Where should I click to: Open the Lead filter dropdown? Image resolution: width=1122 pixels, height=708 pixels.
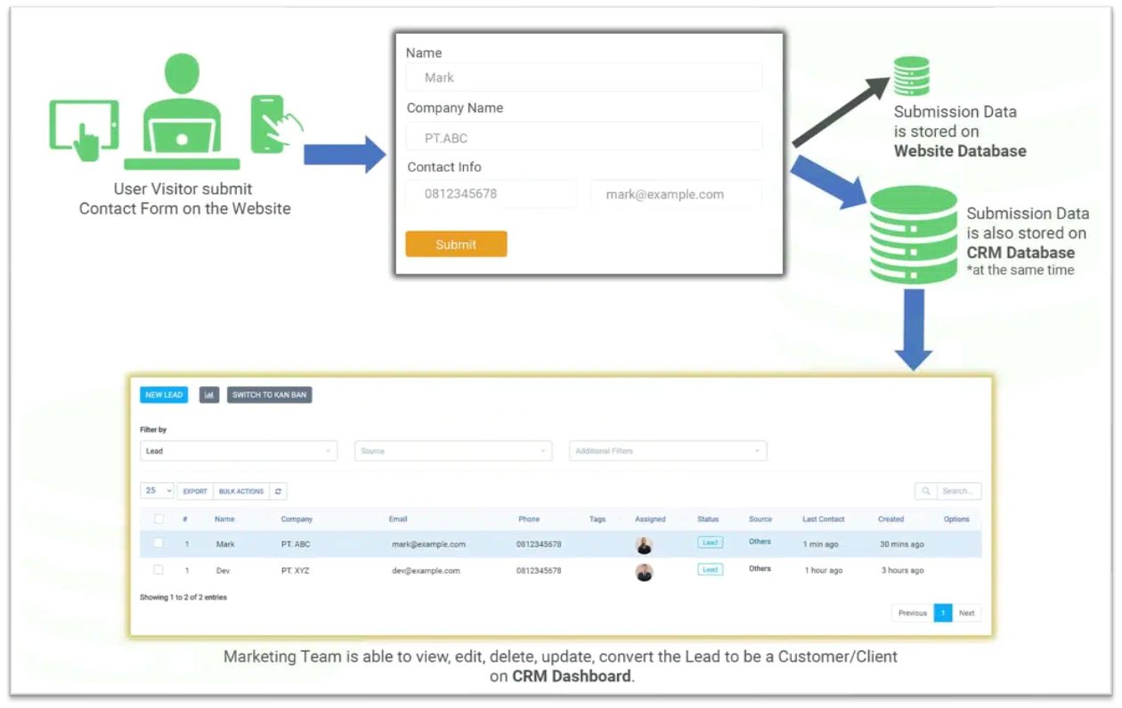[x=238, y=451]
